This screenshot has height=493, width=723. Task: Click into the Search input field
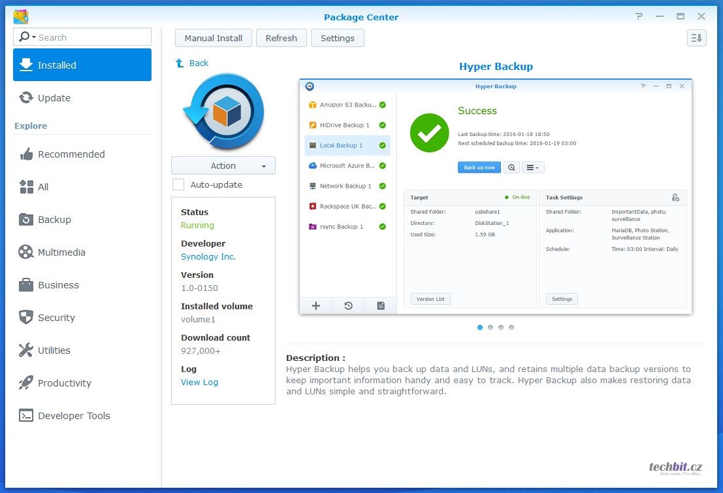[x=91, y=37]
